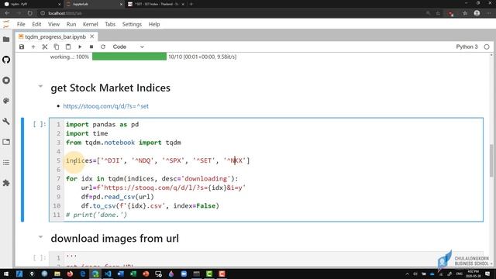The width and height of the screenshot is (496, 279).
Task: Show the Table of Contents panel
Action: (x=6, y=163)
